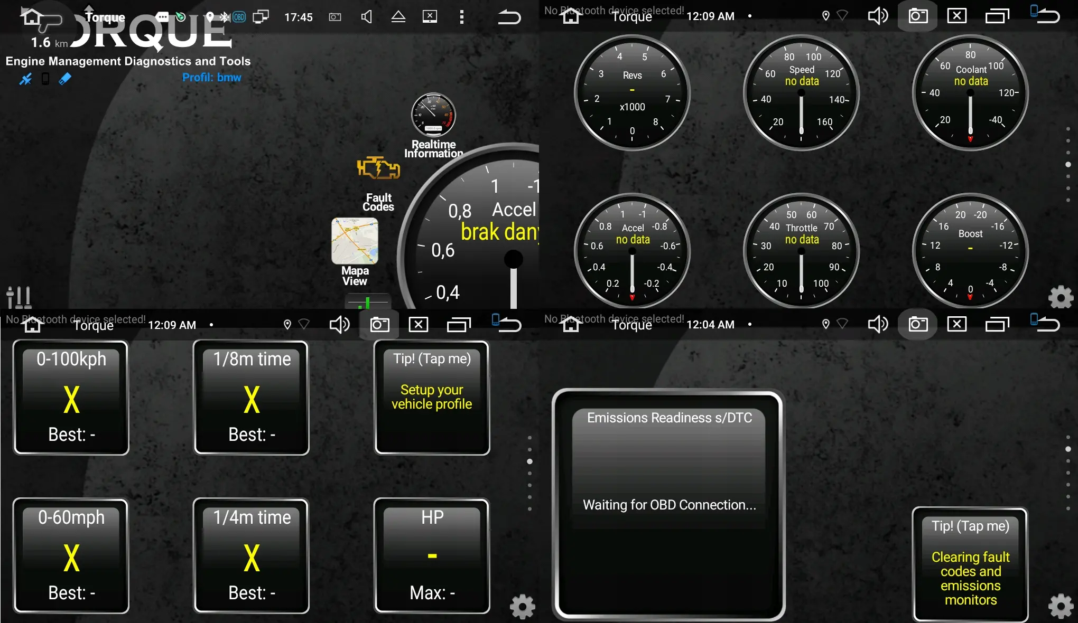Tap the location pin icon on the gauges screen
This screenshot has width=1078, height=623.
tap(825, 16)
